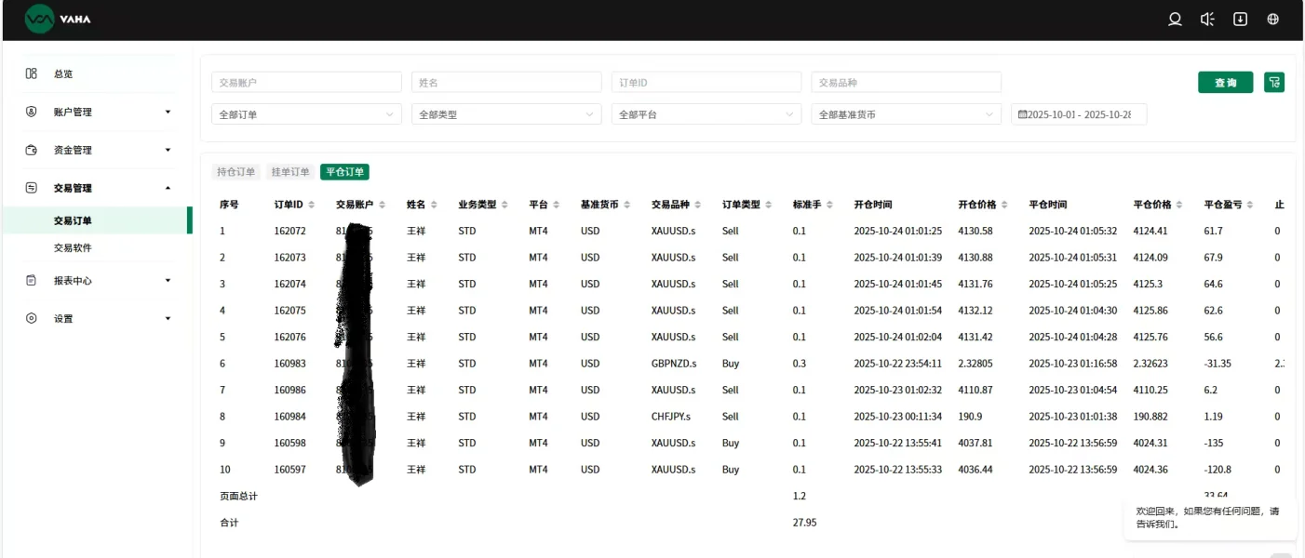Viewport: 1305px width, 558px height.
Task: Click the user profile icon in header
Action: (1175, 20)
